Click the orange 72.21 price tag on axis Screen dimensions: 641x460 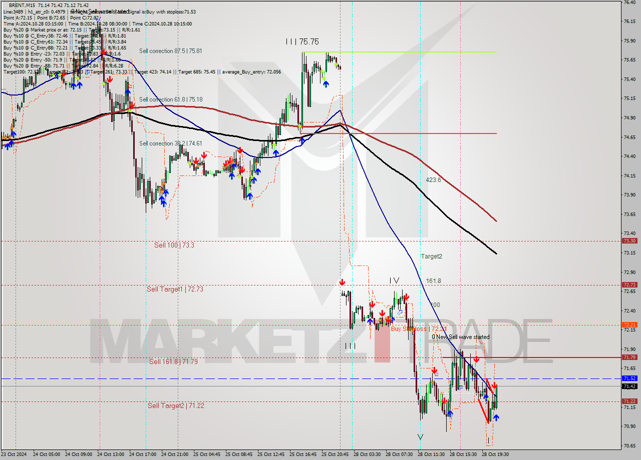pyautogui.click(x=629, y=324)
